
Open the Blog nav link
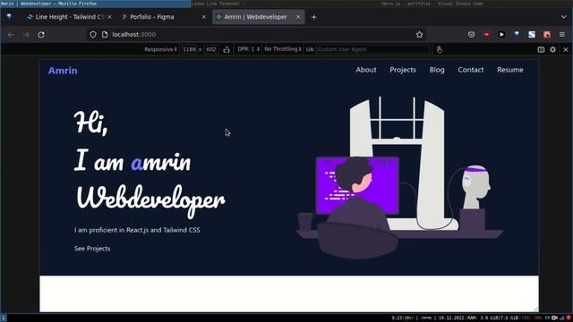click(437, 70)
